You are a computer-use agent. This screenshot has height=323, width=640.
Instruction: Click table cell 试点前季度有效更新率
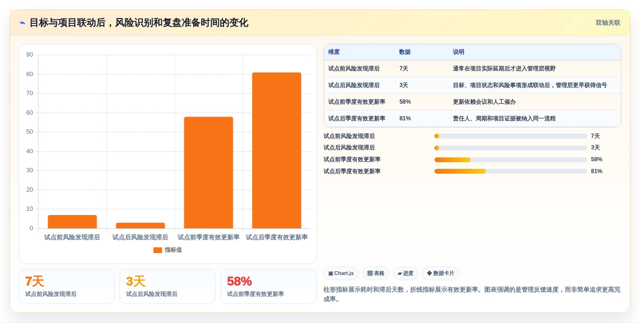coord(357,102)
